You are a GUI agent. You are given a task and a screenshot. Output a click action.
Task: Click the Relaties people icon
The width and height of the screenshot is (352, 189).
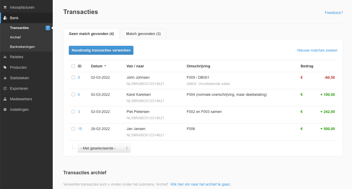[x=5, y=57]
